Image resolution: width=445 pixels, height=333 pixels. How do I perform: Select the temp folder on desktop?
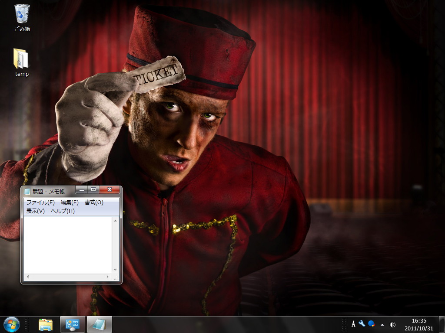tap(22, 62)
